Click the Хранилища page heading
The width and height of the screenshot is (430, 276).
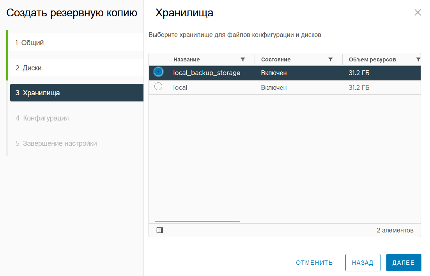pos(184,13)
